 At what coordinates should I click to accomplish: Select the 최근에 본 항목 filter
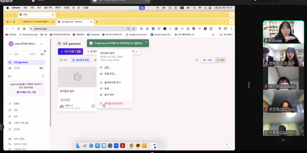pos(81,60)
